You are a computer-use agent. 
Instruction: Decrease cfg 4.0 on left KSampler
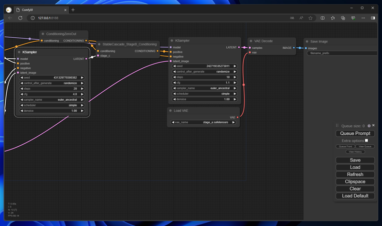pyautogui.click(x=21, y=94)
